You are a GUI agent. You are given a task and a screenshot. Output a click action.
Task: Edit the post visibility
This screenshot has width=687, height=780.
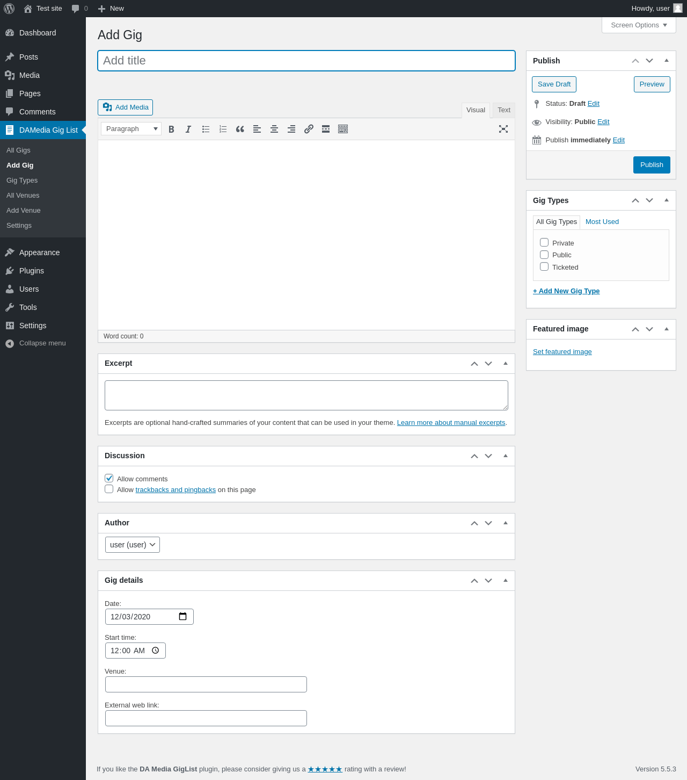[x=603, y=122]
